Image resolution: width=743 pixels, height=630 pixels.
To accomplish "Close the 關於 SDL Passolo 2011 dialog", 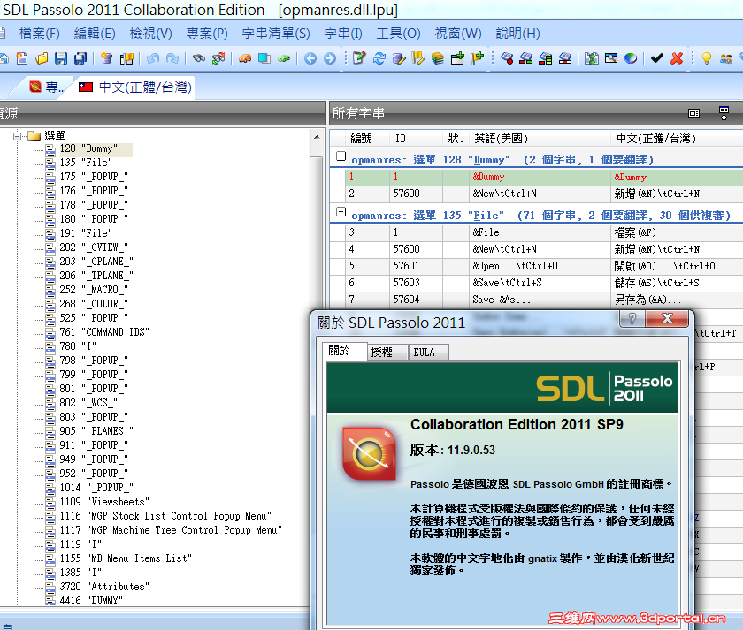I will tap(667, 319).
